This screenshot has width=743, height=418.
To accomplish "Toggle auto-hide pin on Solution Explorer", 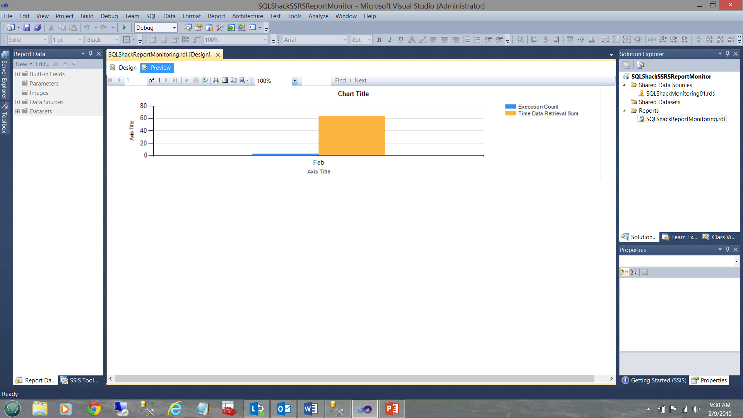I will (728, 54).
